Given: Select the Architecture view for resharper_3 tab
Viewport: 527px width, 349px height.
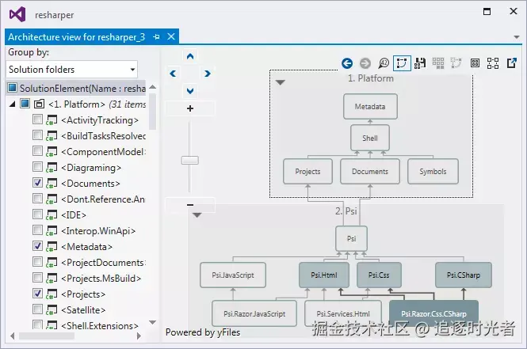Looking at the screenshot, I should click(77, 36).
